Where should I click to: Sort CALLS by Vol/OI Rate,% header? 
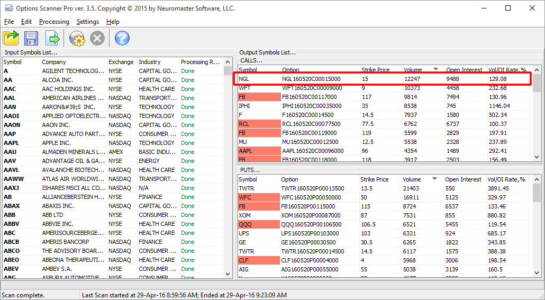tap(509, 69)
